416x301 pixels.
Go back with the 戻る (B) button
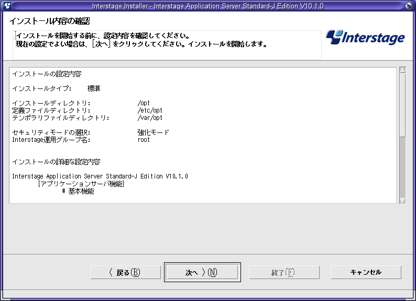pyautogui.click(x=126, y=272)
